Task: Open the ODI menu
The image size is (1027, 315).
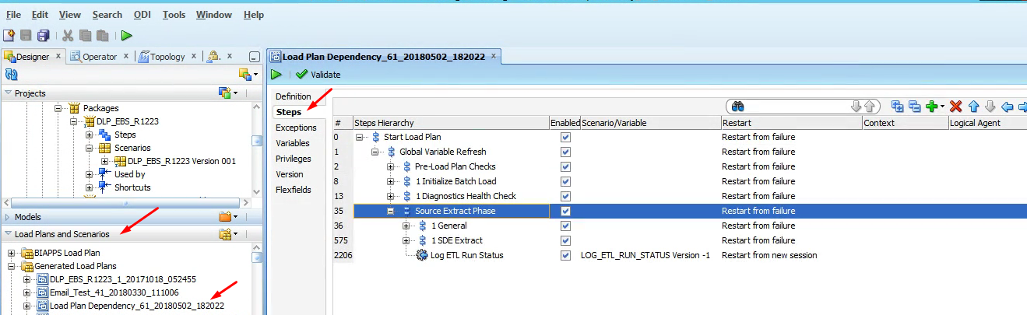Action: point(142,15)
